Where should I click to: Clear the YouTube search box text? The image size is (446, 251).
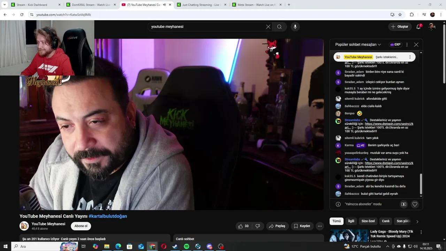click(x=268, y=27)
